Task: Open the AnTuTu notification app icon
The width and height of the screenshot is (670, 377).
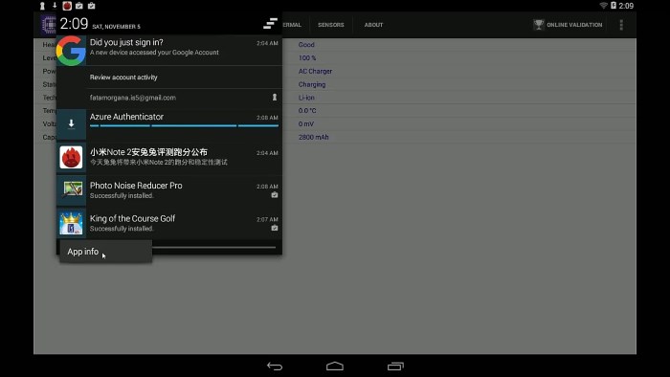Action: point(71,157)
